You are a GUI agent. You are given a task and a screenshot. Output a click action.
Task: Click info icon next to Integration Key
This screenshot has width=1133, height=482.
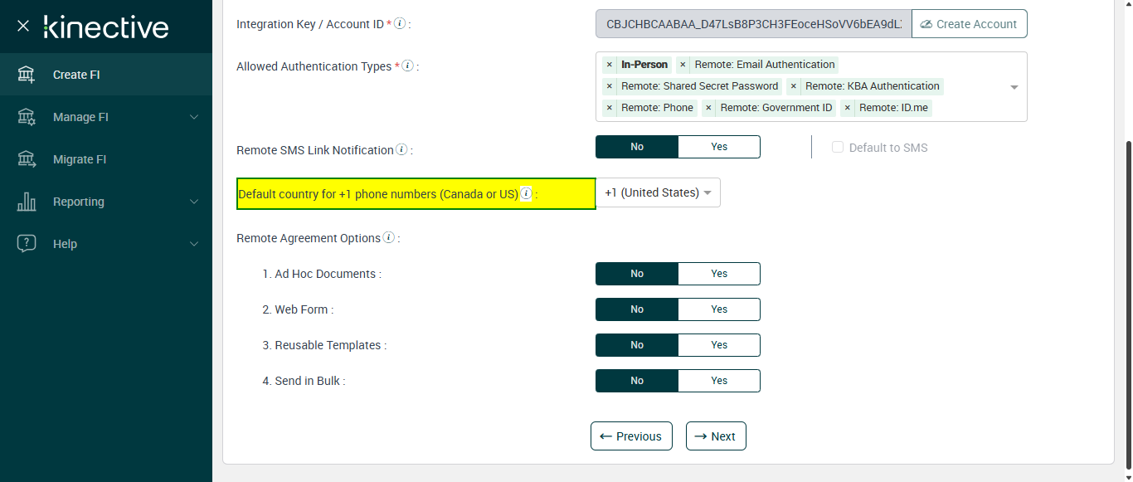400,24
